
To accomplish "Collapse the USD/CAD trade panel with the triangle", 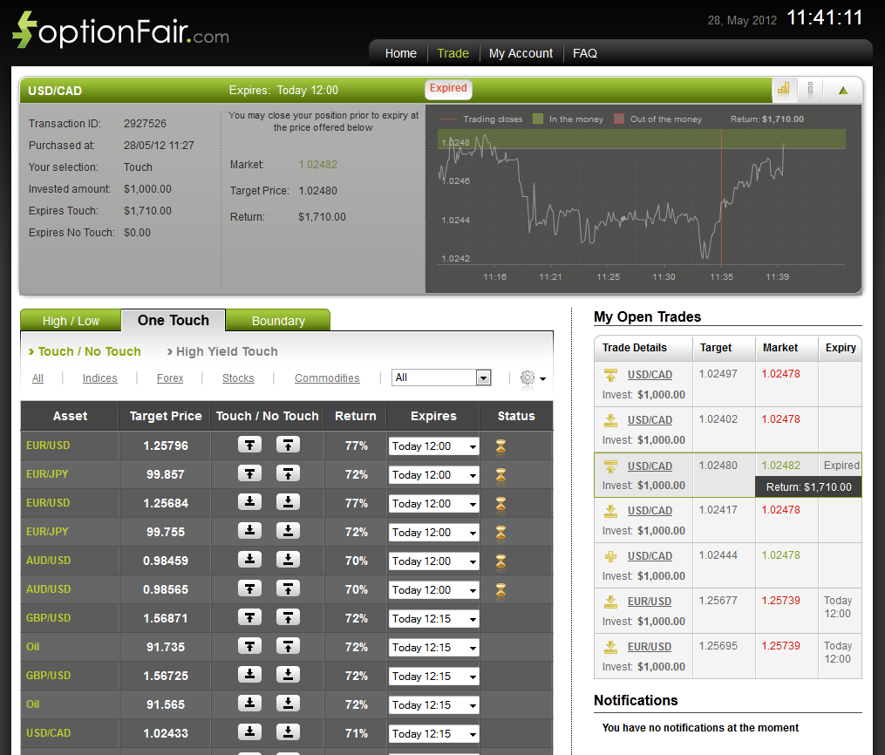I will [x=841, y=90].
